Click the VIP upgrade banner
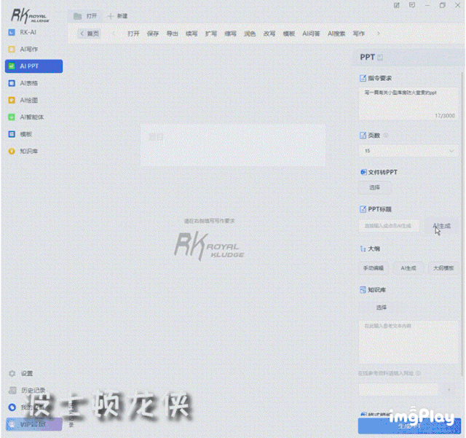Viewport: 466px width, 438px height. coord(34,424)
